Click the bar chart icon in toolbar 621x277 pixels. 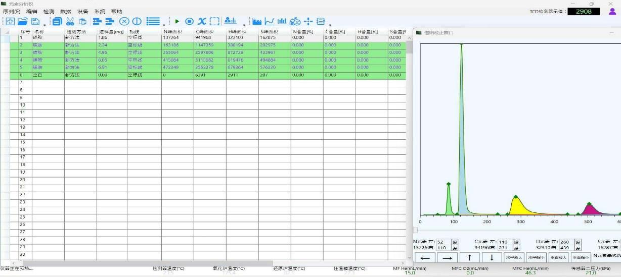pos(282,21)
